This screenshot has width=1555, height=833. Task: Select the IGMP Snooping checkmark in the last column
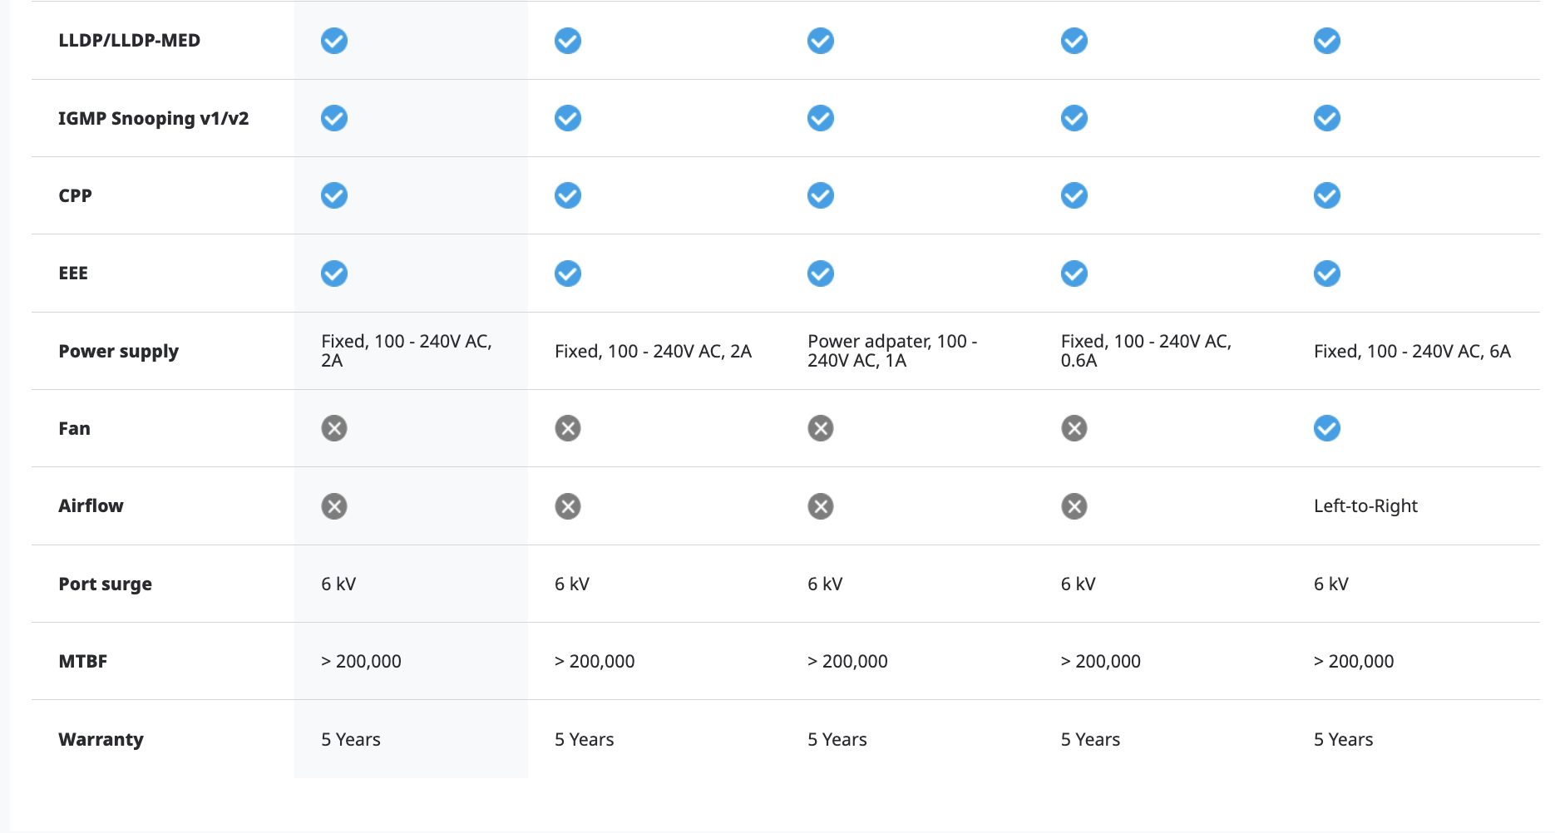[x=1326, y=118]
